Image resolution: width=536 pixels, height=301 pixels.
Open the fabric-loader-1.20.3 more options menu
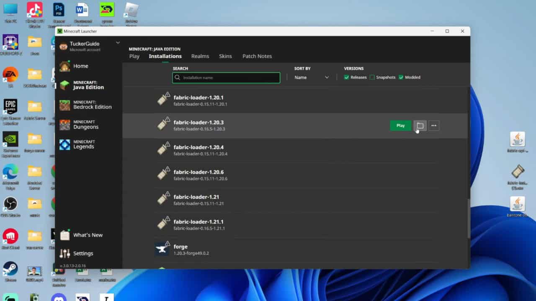point(434,125)
